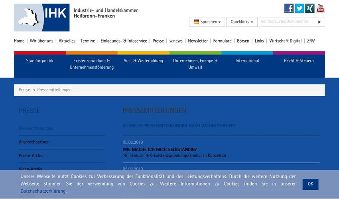
Task: Open Presse-Archiv in the sidebar
Action: pos(31,155)
